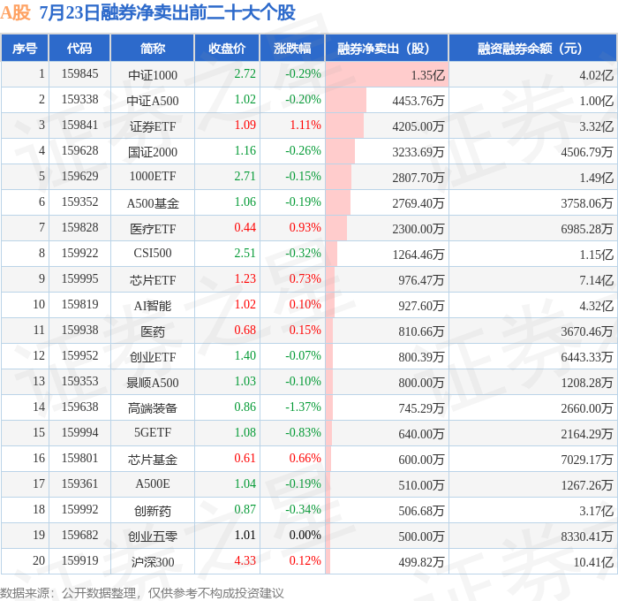Click the name 中证1000

coord(153,74)
